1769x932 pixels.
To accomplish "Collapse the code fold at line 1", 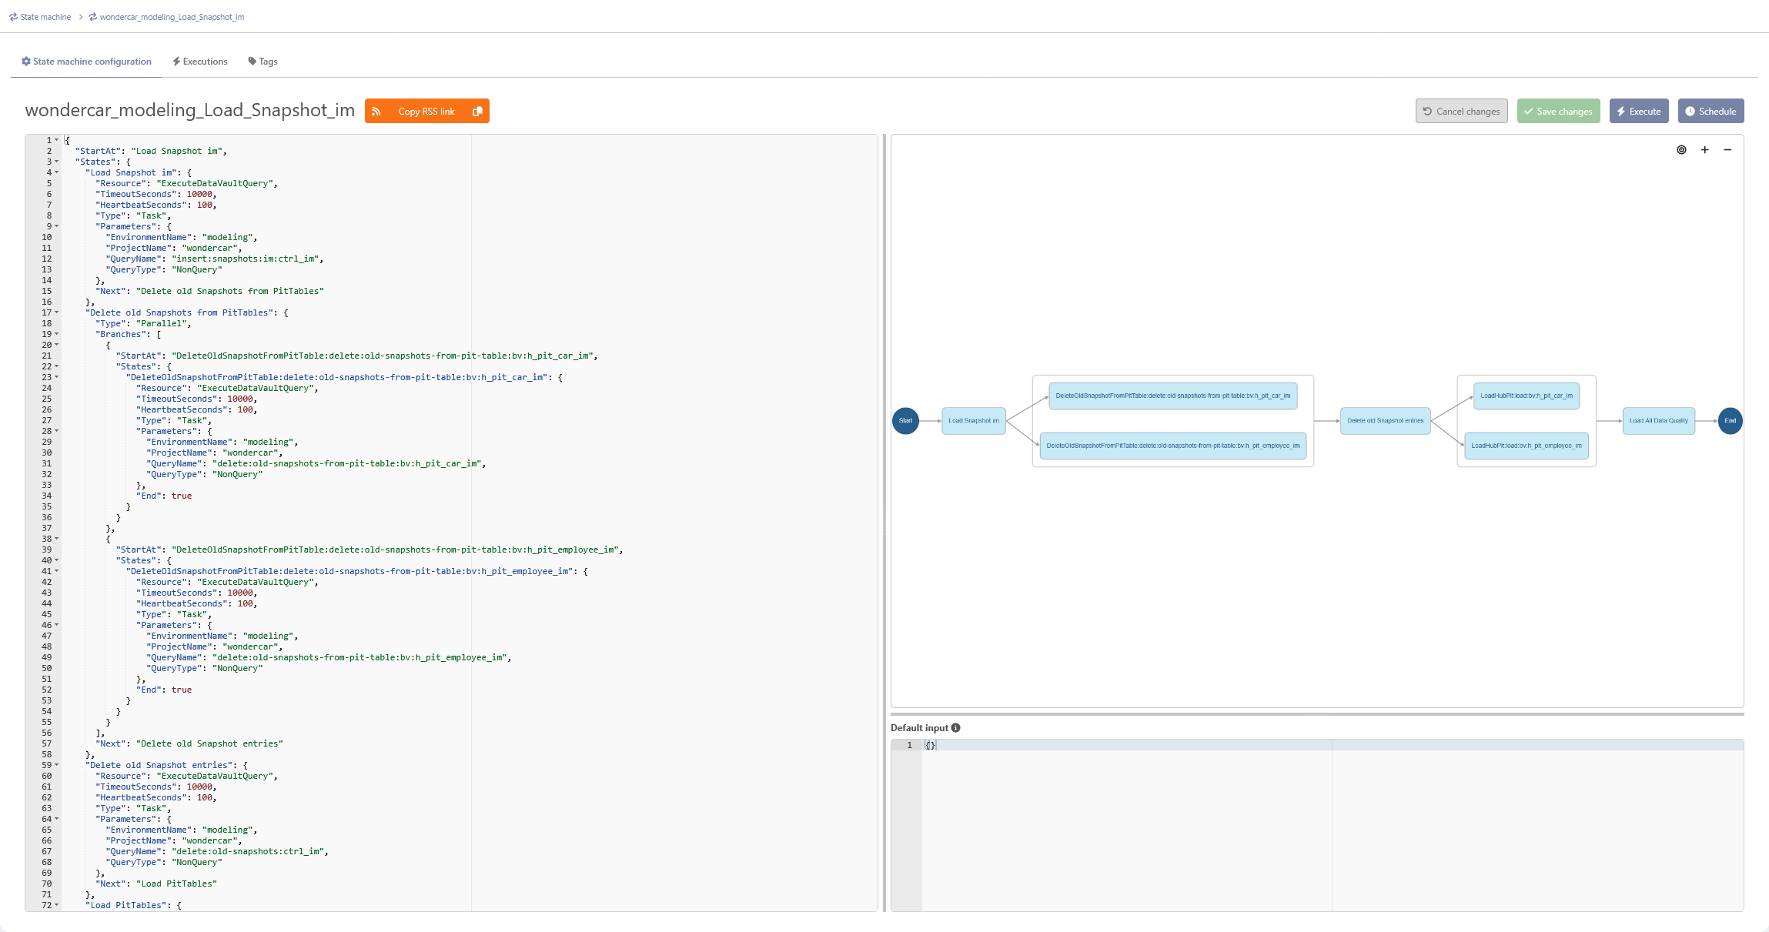I will (57, 140).
